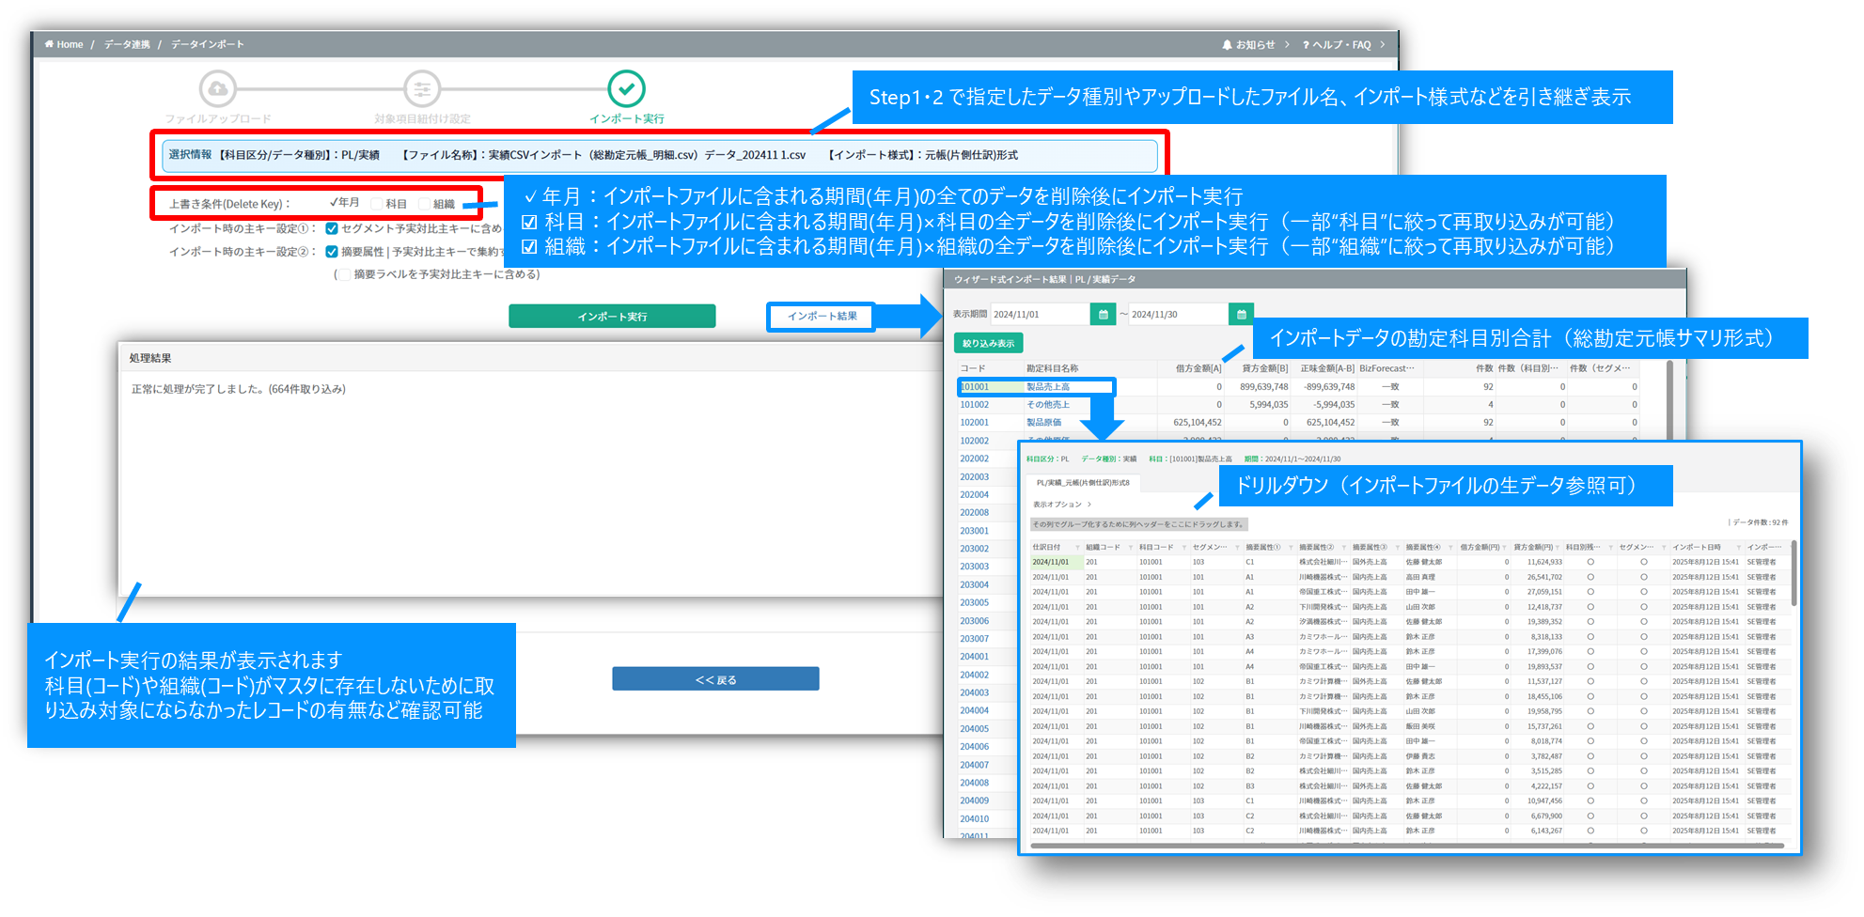Click the file upload cloud step icon
This screenshot has height=917, width=1864.
[x=217, y=89]
